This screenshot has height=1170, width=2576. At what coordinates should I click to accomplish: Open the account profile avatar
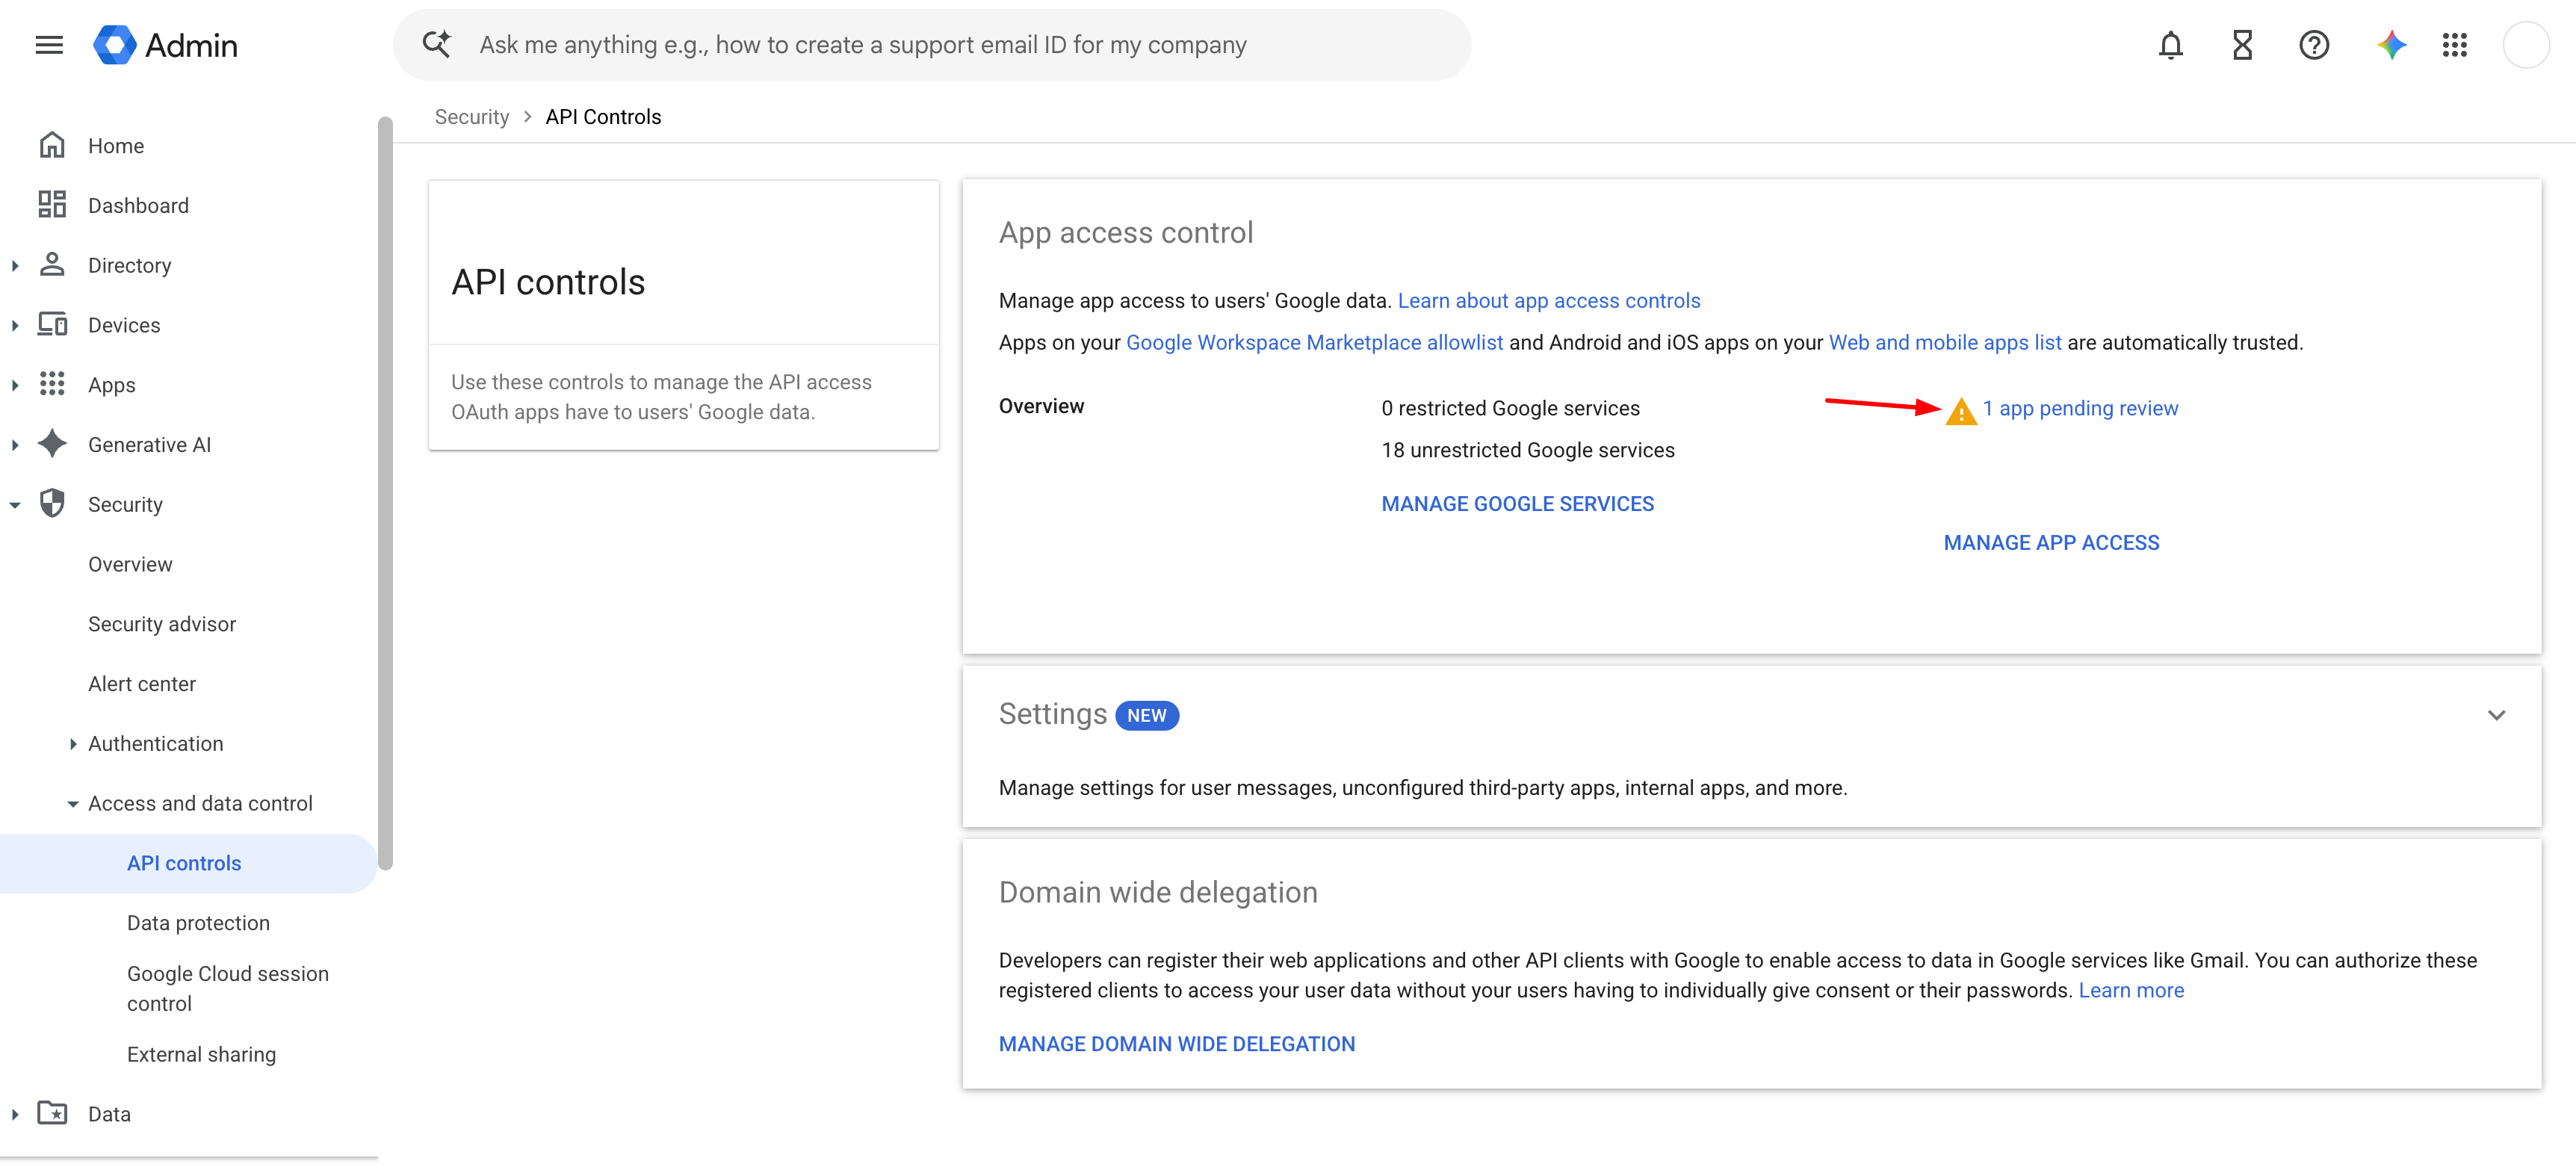[2526, 45]
